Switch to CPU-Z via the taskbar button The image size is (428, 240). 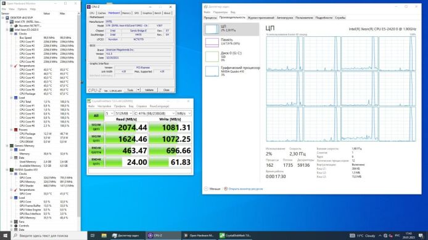pyautogui.click(x=163, y=235)
